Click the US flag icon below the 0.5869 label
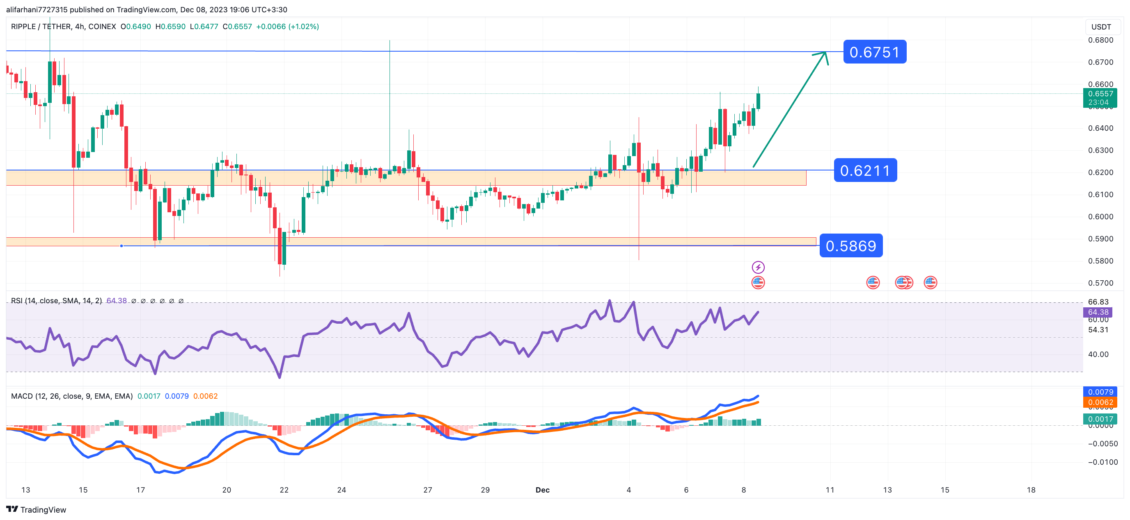1130x520 pixels. (x=873, y=283)
